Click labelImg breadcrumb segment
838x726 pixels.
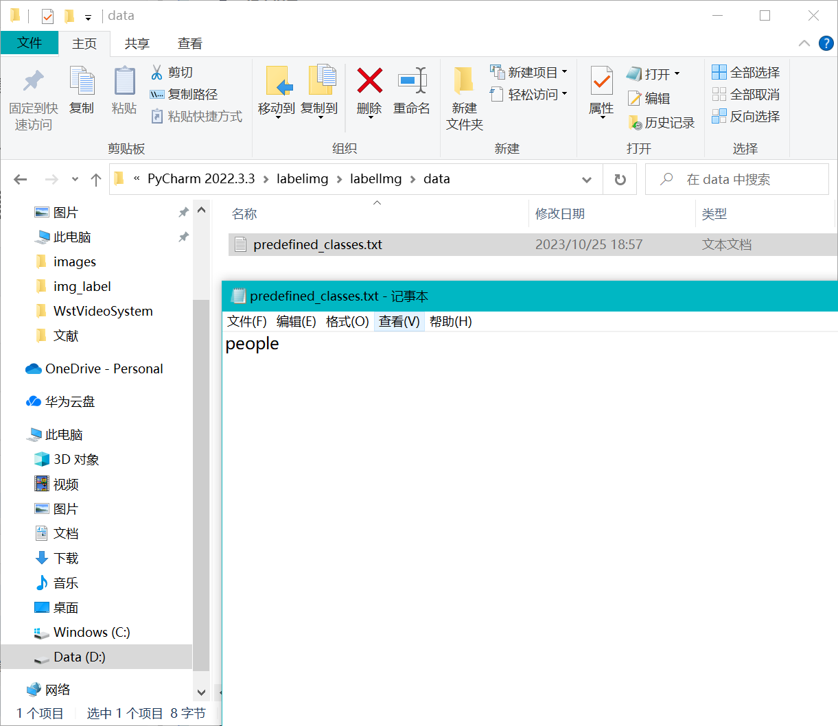375,178
